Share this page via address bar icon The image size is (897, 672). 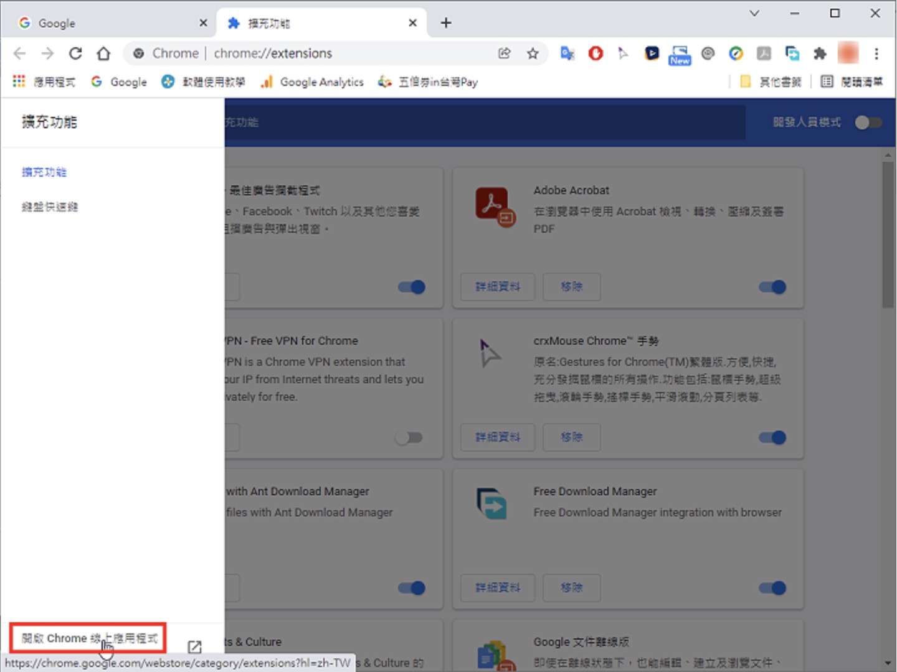click(505, 54)
